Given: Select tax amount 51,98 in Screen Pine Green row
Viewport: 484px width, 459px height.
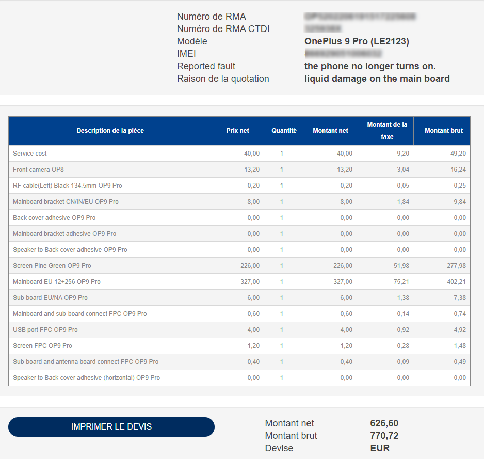Looking at the screenshot, I should pos(401,266).
